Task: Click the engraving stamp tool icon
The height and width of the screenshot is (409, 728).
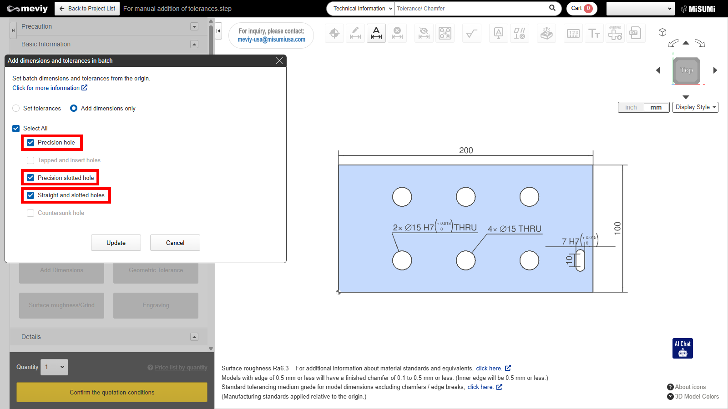Action: click(x=546, y=33)
